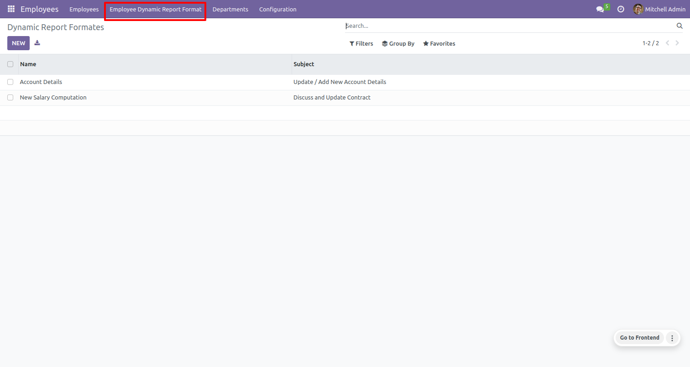Open the apps grid menu icon

11,9
